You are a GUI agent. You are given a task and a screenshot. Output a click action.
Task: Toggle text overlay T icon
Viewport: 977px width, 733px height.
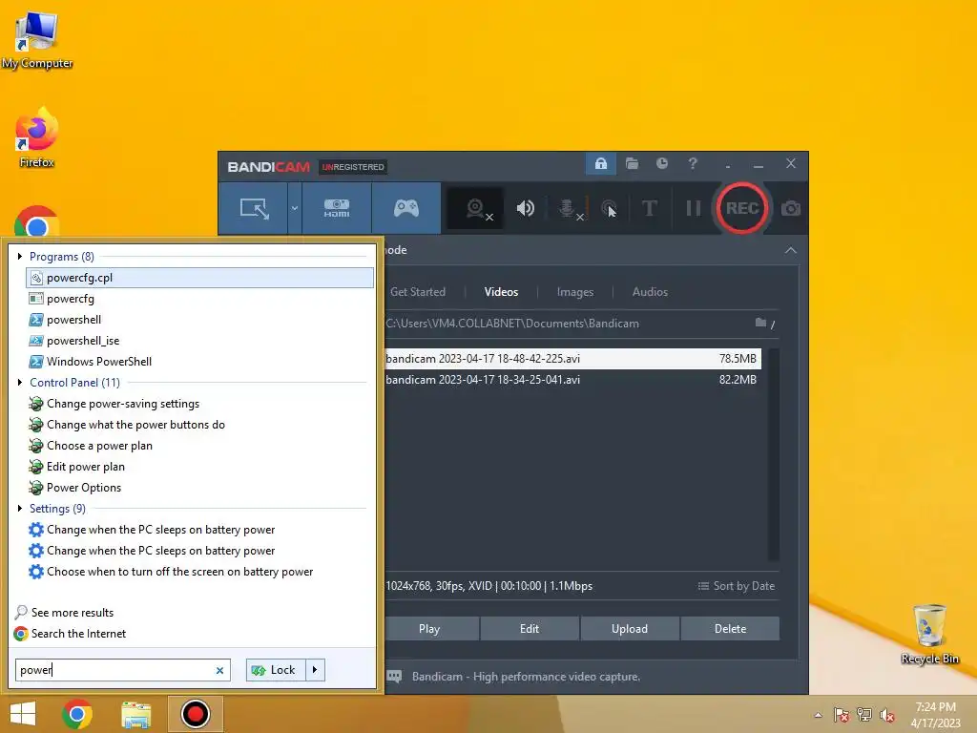(x=649, y=208)
